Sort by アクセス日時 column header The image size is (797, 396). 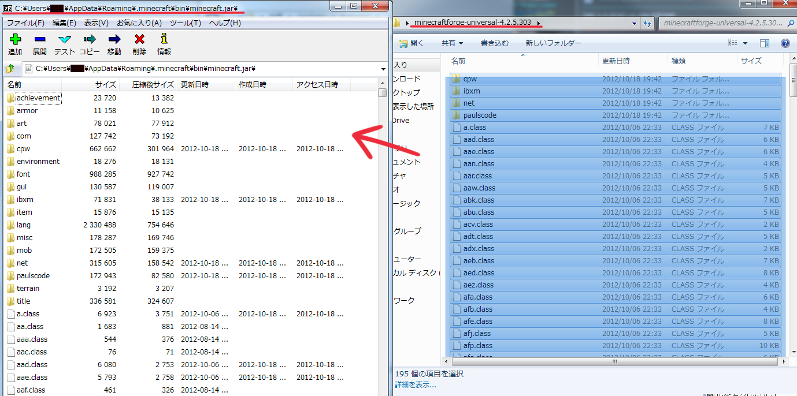(322, 85)
